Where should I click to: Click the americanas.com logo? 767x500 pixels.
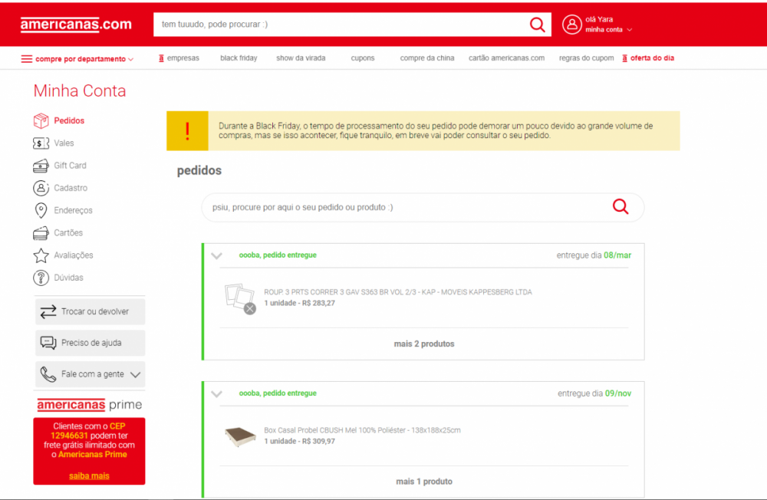coord(76,25)
